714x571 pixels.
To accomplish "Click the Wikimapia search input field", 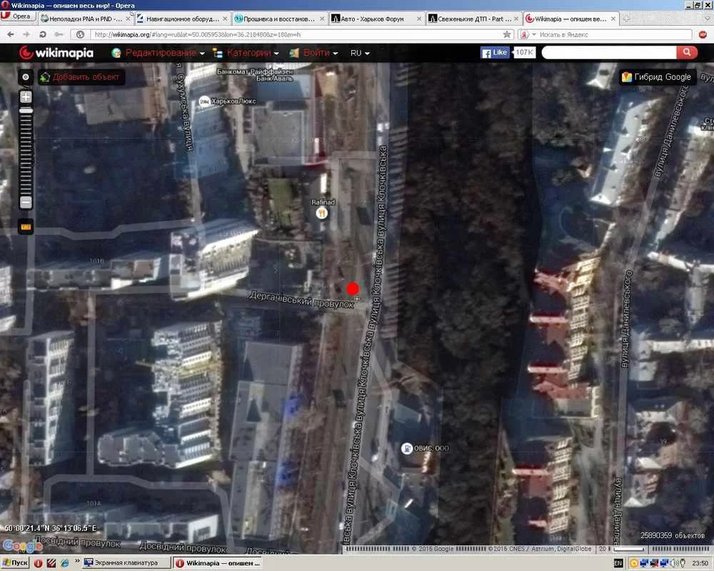I will click(609, 53).
